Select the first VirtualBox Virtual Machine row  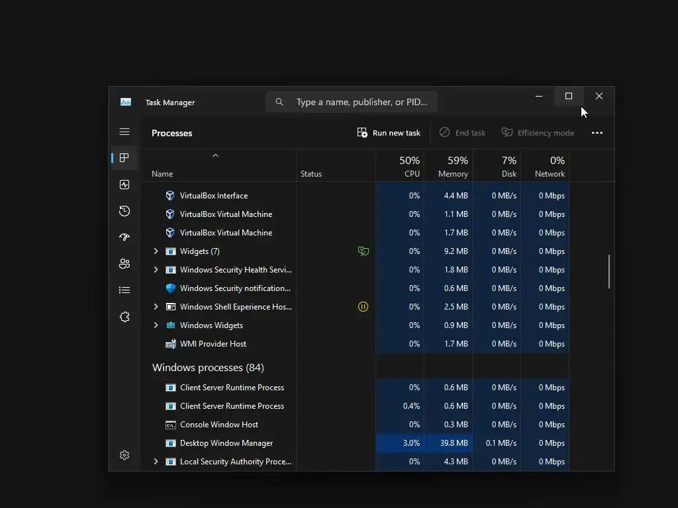point(355,214)
